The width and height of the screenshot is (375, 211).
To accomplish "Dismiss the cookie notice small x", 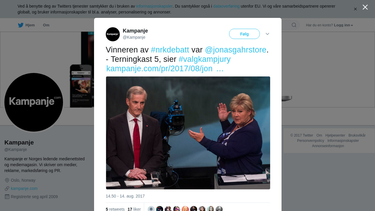I will 355,9.
